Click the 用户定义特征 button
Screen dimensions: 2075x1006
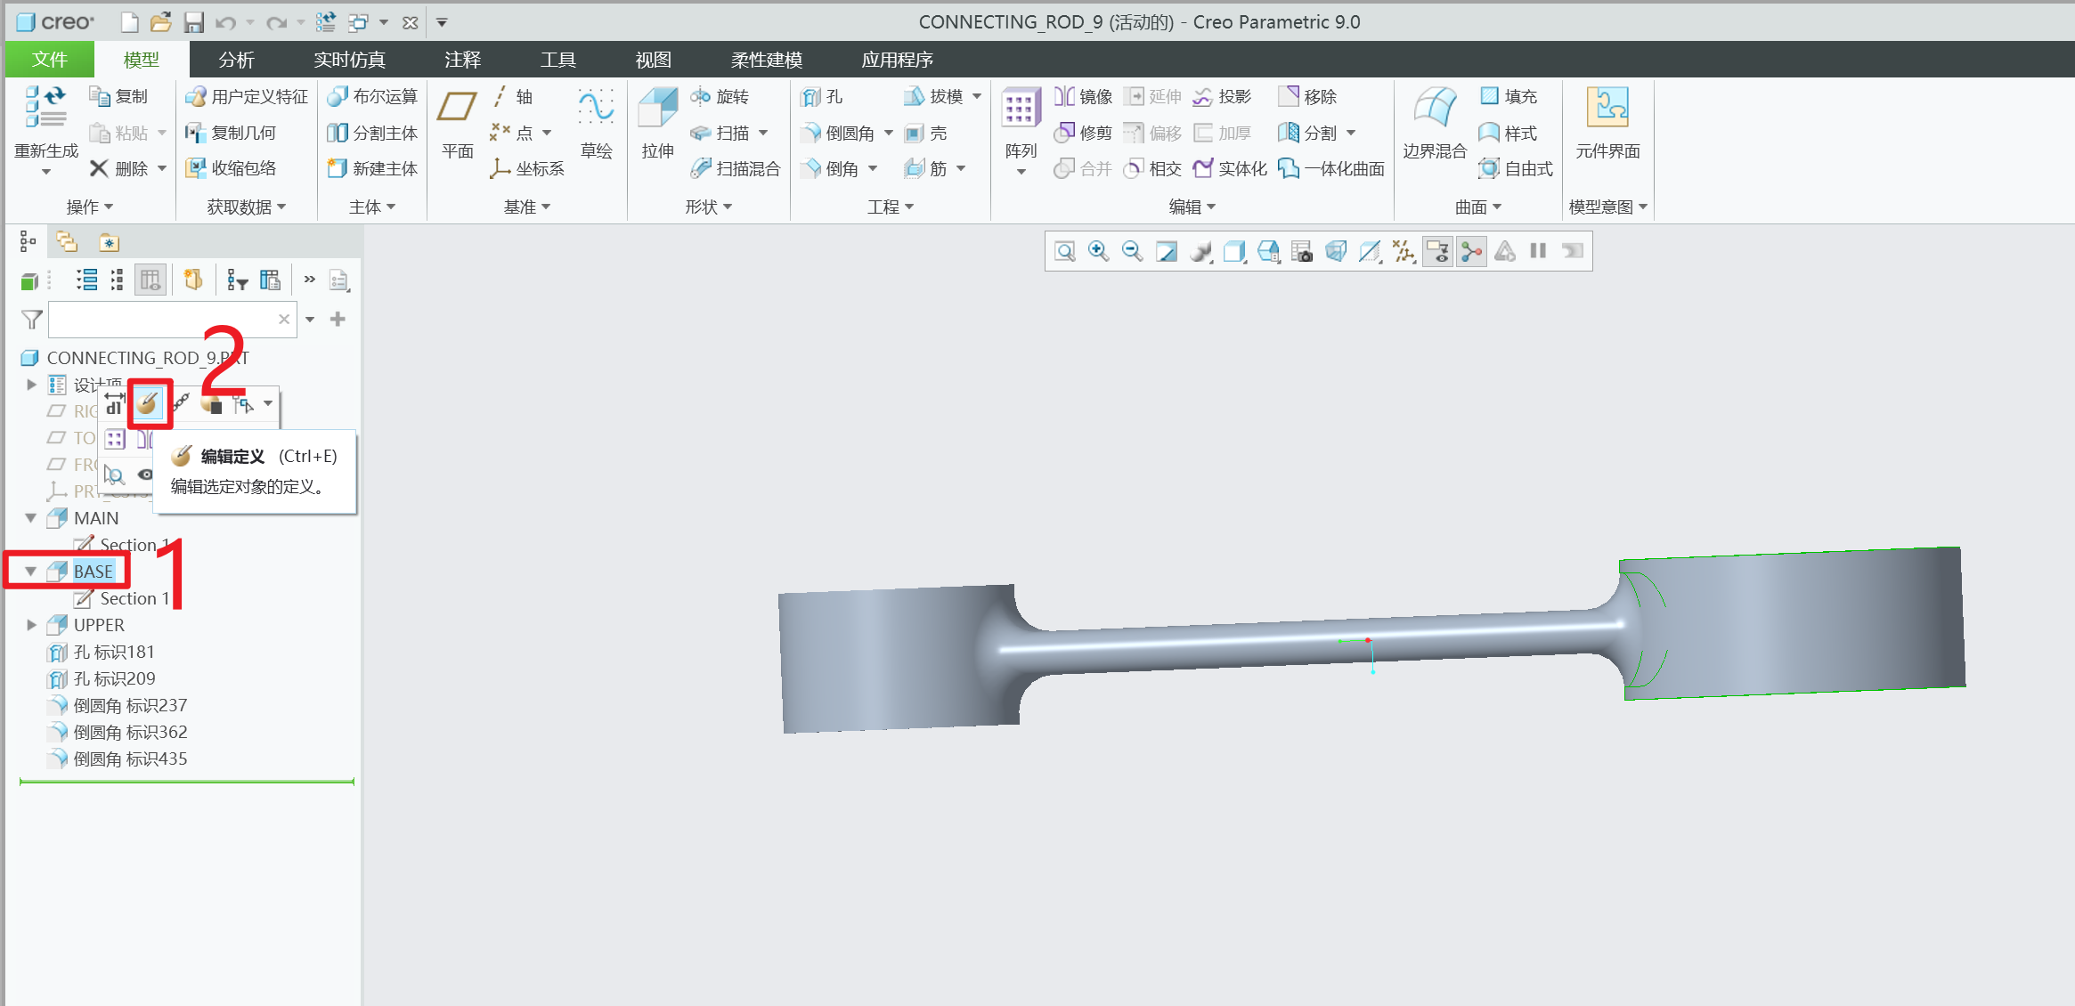click(247, 96)
